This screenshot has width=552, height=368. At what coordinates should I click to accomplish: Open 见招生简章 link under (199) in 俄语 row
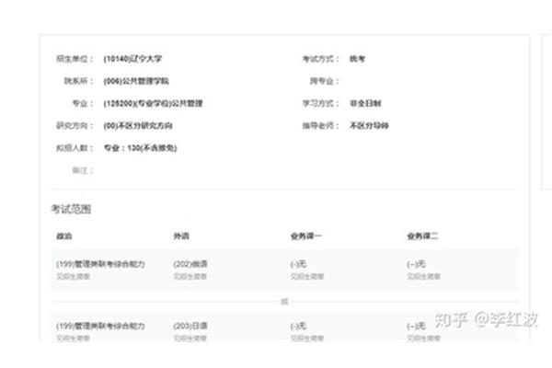point(74,276)
